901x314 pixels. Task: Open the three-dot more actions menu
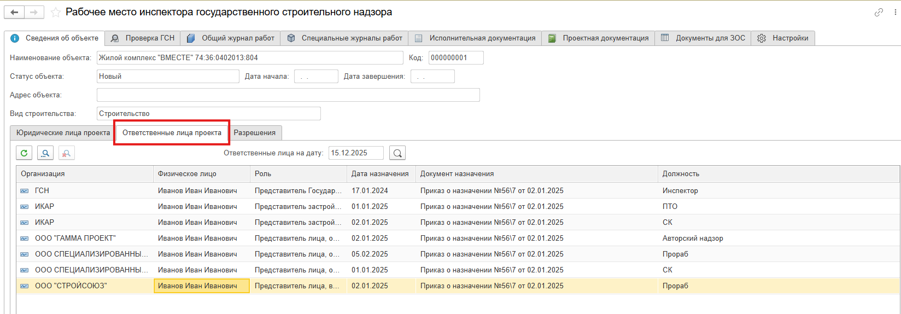pyautogui.click(x=895, y=12)
